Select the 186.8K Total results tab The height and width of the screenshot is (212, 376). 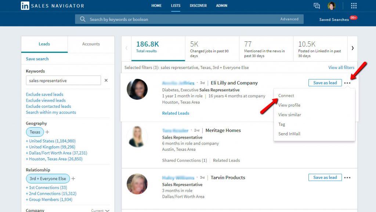pos(158,48)
